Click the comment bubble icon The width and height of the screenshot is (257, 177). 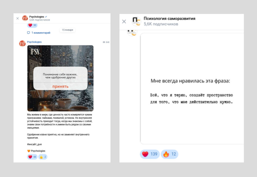tap(29, 33)
